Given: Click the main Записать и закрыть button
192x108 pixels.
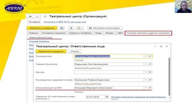Looking at the screenshot, I should (x=42, y=28).
